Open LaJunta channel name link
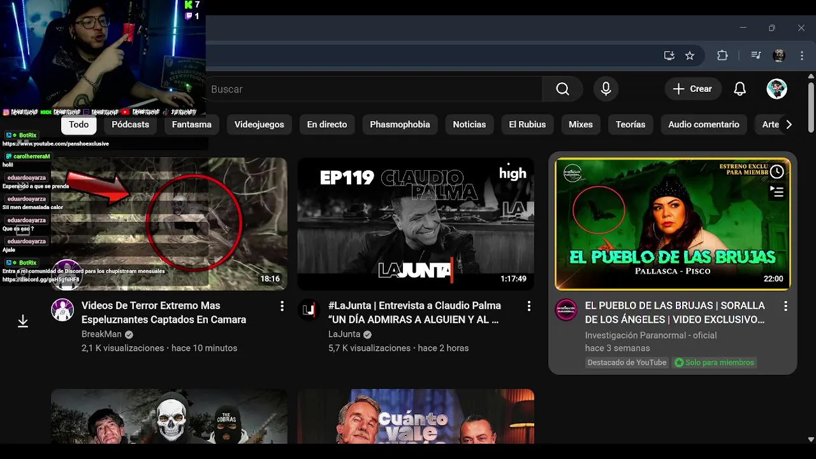This screenshot has width=816, height=459. click(344, 334)
